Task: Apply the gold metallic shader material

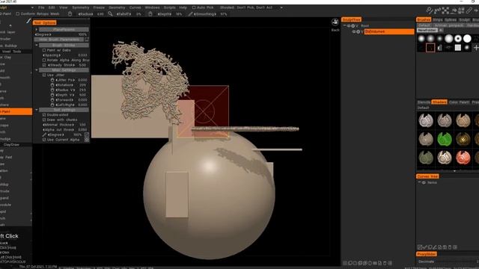Action: (x=463, y=139)
